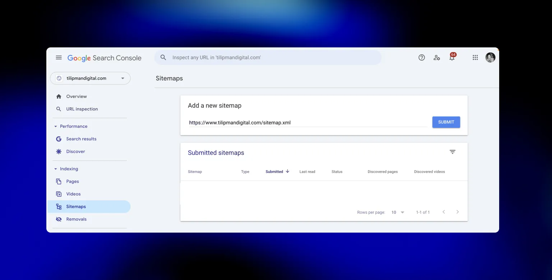Submit the new sitemap
The height and width of the screenshot is (280, 552).
point(446,122)
